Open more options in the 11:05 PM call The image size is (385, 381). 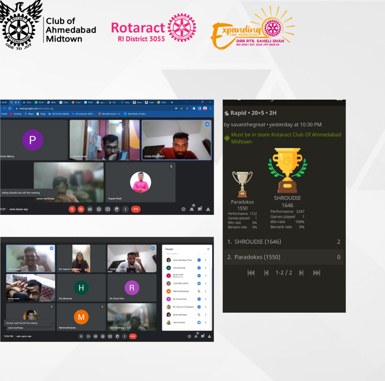pyautogui.click(x=124, y=336)
